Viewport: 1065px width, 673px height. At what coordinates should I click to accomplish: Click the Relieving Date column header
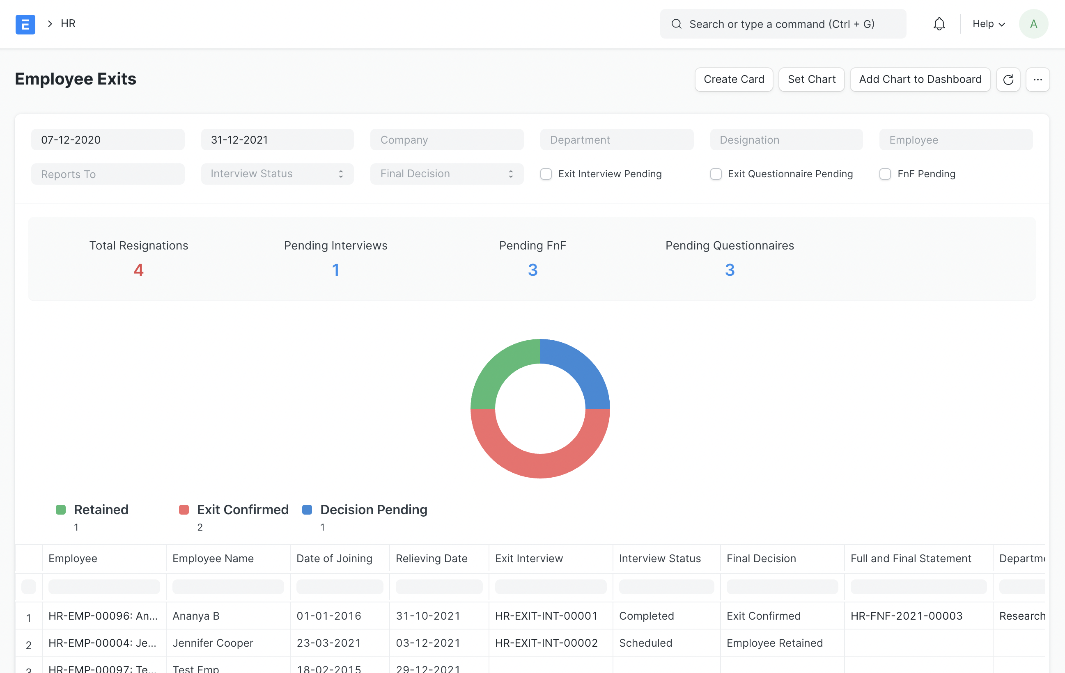(x=431, y=559)
